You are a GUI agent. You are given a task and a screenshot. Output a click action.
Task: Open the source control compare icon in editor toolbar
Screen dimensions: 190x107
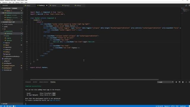point(186,5)
